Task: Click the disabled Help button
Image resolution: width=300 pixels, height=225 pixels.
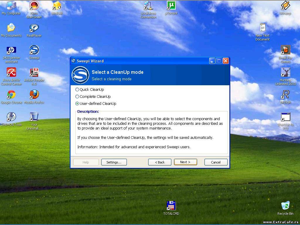Action: [86, 162]
